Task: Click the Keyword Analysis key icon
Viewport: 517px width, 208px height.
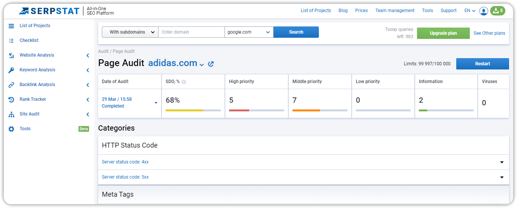Action: pos(11,70)
